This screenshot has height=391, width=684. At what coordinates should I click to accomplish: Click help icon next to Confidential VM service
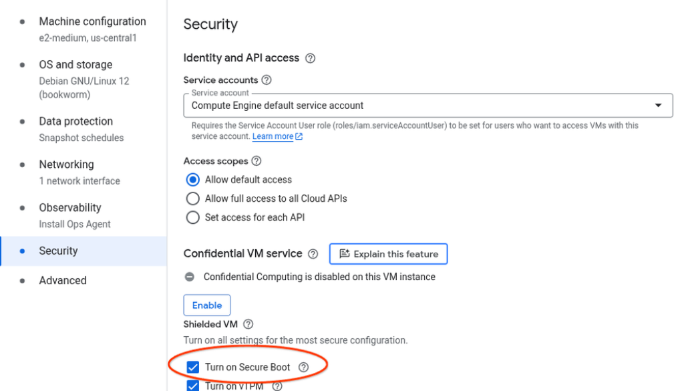313,254
